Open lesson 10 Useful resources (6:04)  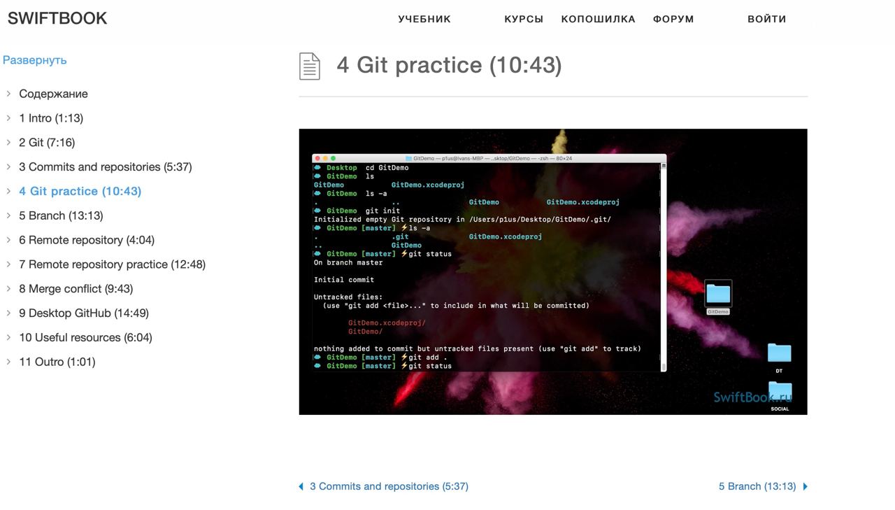[x=85, y=338]
